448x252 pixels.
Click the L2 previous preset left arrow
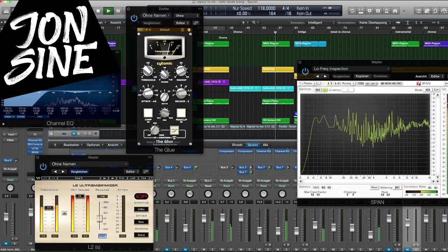[x=104, y=178]
